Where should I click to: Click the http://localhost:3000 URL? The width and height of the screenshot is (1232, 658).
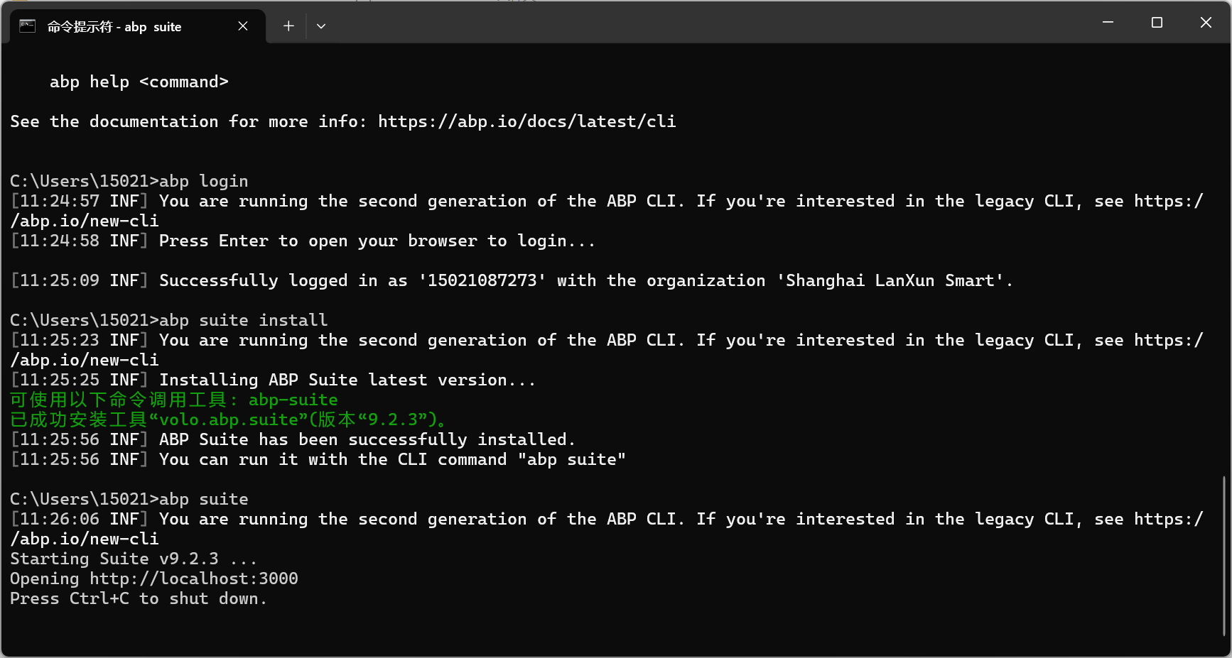(x=194, y=579)
